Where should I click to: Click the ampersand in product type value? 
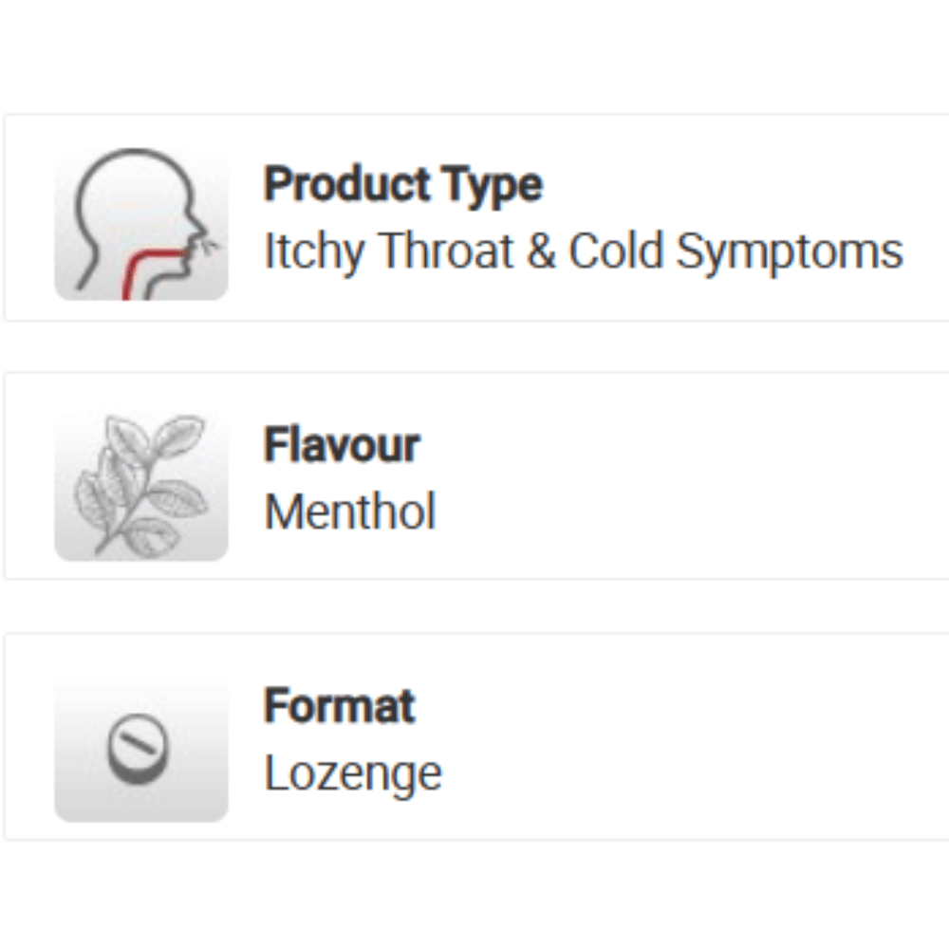[x=541, y=251]
